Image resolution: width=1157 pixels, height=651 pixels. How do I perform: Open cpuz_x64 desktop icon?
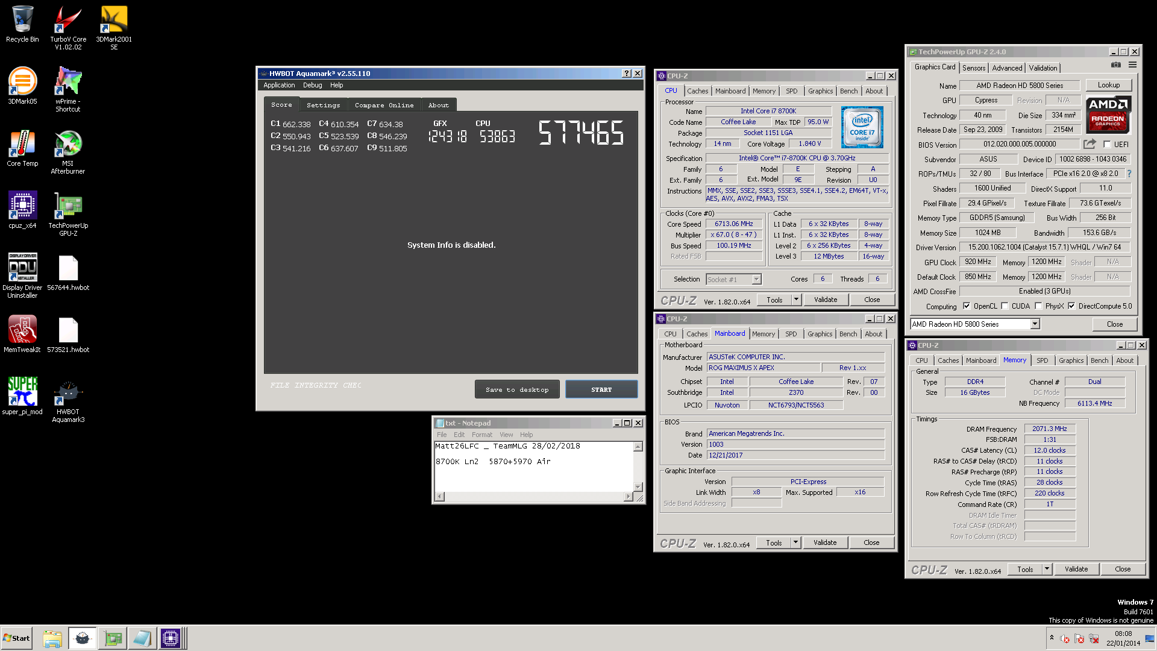tap(22, 210)
